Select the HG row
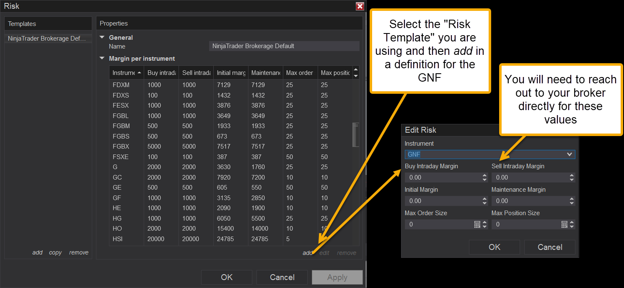 click(231, 219)
